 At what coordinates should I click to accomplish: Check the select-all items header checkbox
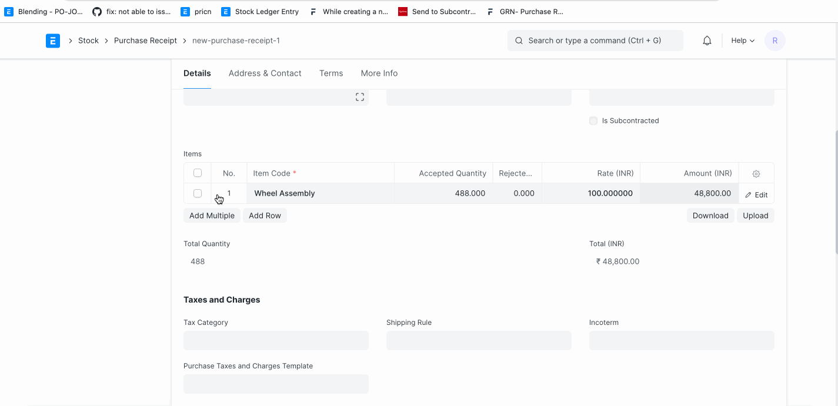(198, 173)
